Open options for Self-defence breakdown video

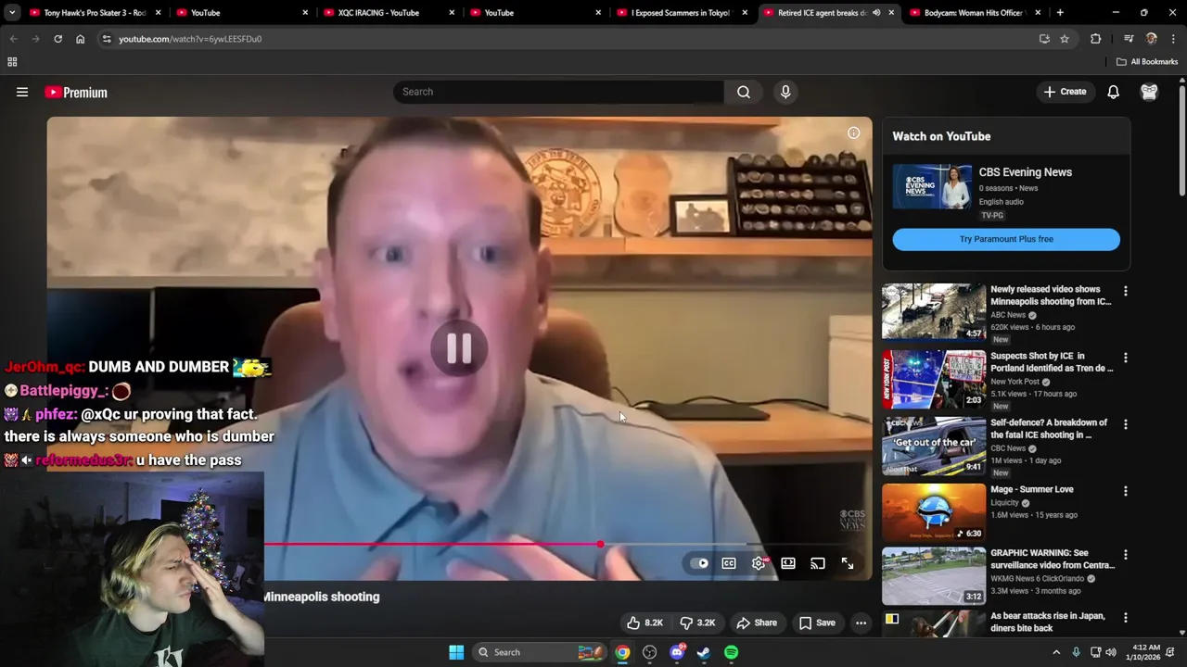coord(1126,424)
